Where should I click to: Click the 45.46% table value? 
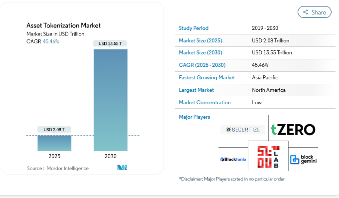click(260, 65)
